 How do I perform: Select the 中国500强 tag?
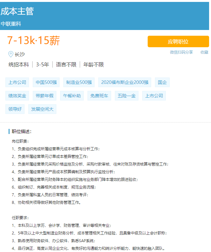click(x=46, y=82)
